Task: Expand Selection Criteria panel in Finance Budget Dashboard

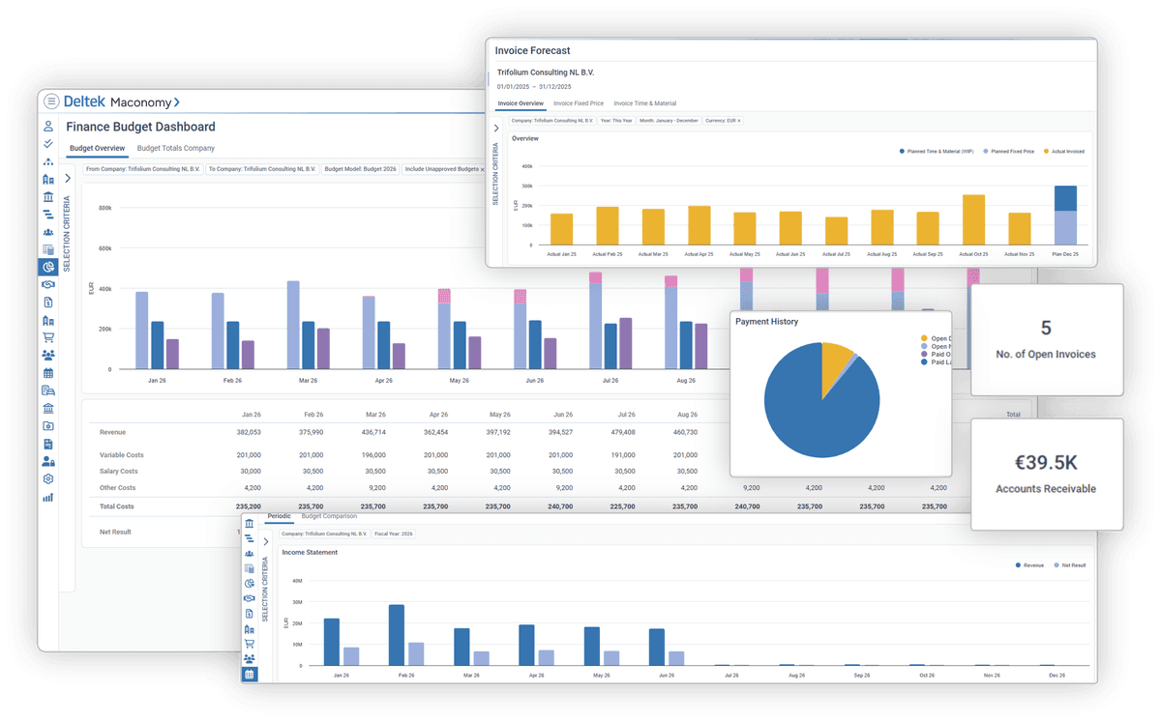Action: click(x=68, y=179)
